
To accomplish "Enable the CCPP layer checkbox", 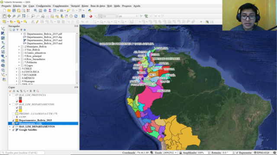I will (13, 117).
